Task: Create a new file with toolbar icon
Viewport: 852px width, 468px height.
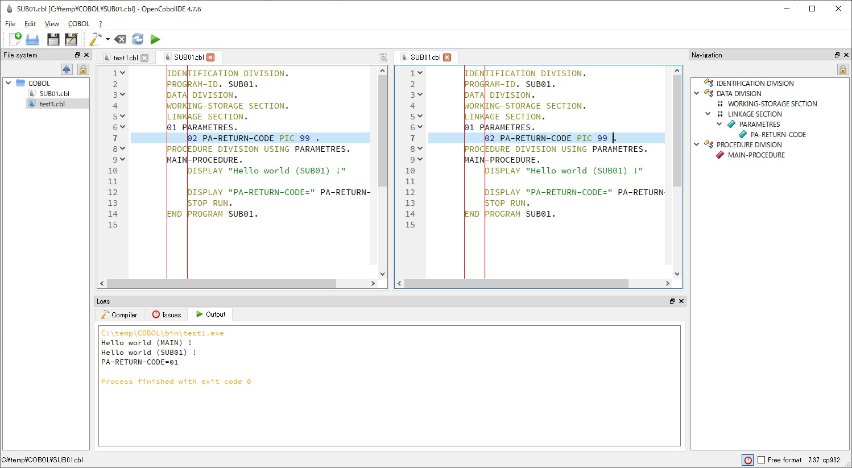Action: 15,39
